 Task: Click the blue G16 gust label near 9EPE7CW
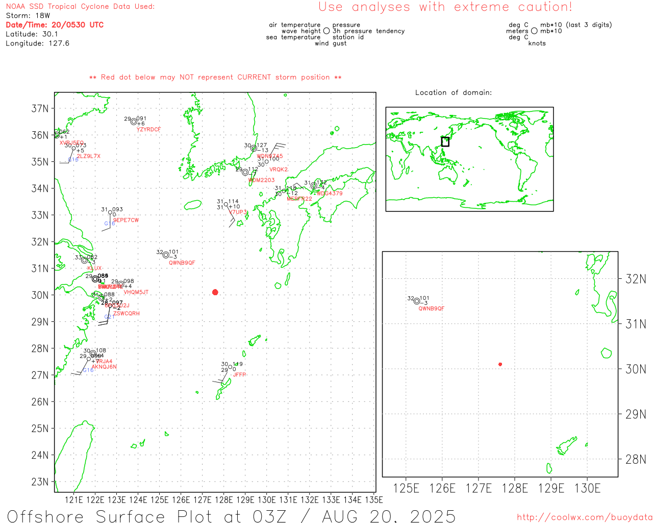tap(110, 224)
